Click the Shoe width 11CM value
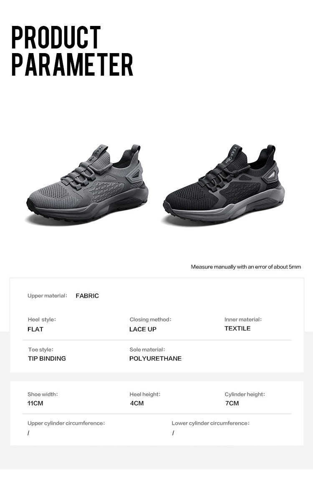Screen dimensions: 313x477 35,403
